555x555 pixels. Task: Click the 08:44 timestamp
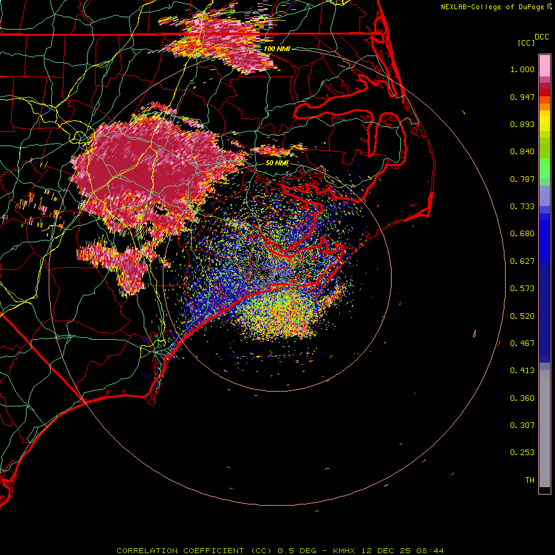point(429,551)
